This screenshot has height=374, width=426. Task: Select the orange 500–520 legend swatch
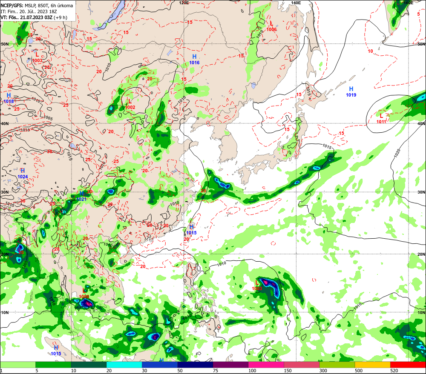coord(372,365)
